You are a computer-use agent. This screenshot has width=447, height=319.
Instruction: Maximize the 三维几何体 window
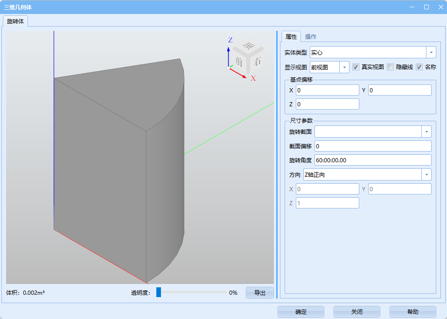tap(426, 7)
